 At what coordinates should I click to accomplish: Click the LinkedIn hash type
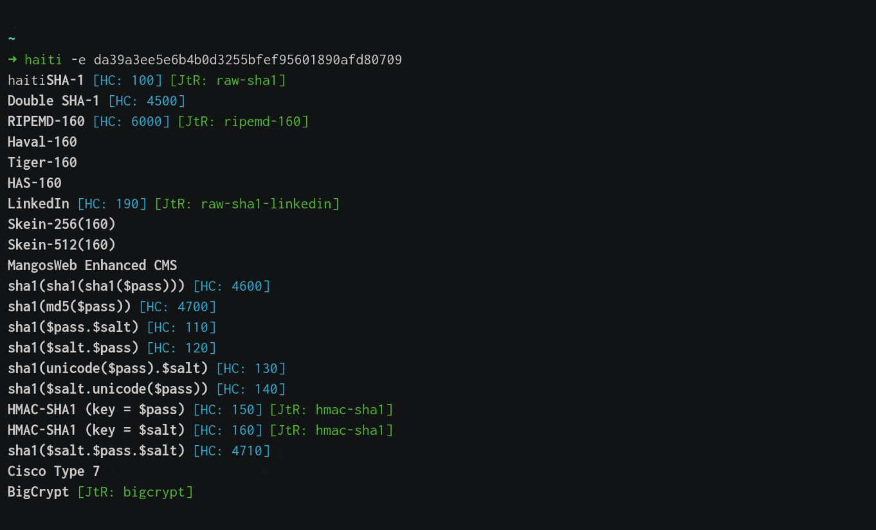38,204
